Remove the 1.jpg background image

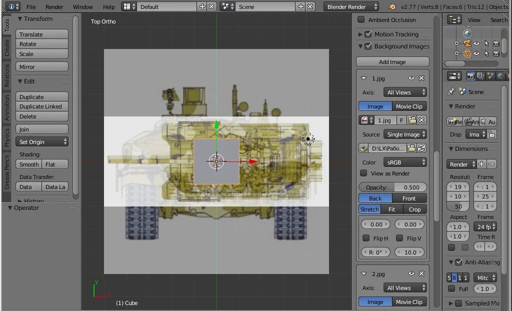point(421,78)
